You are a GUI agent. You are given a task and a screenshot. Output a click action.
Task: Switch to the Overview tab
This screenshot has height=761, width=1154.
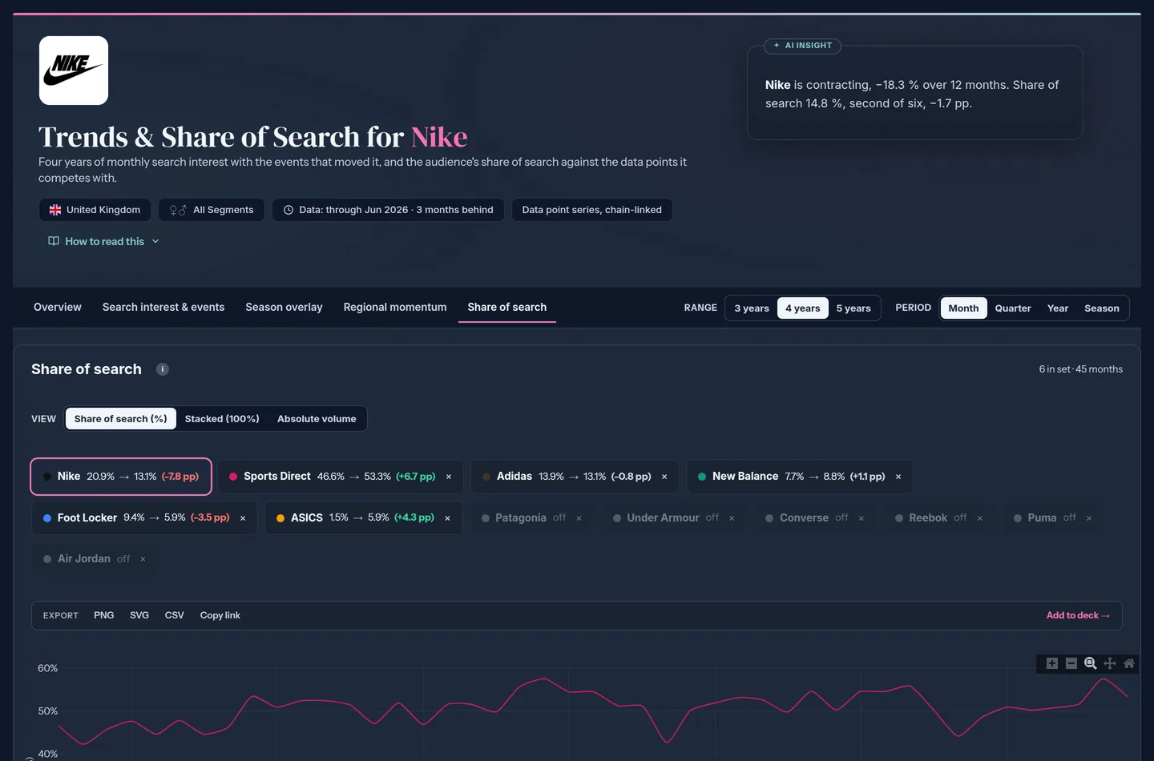tap(58, 307)
